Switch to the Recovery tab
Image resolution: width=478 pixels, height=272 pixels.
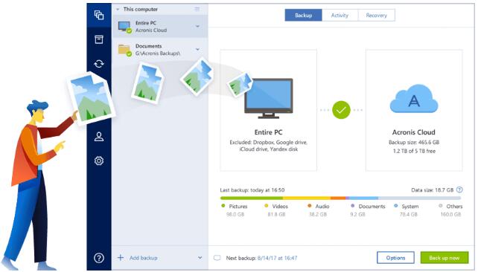(376, 15)
